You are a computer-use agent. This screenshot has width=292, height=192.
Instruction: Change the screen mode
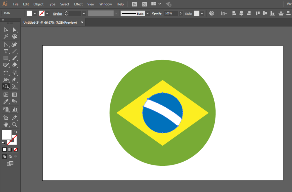point(10,163)
